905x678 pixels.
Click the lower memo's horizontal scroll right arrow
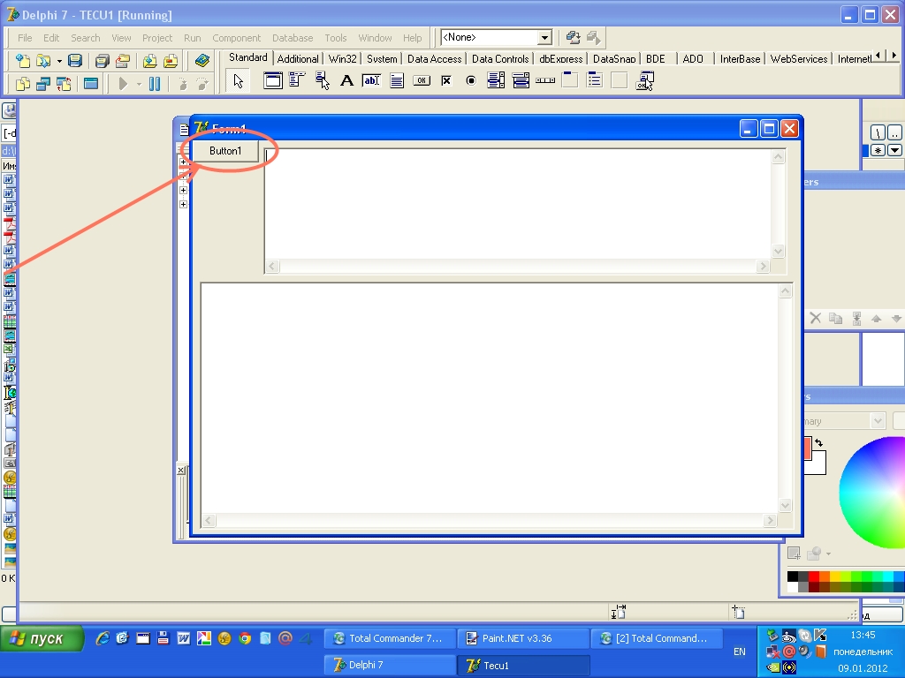[x=770, y=520]
